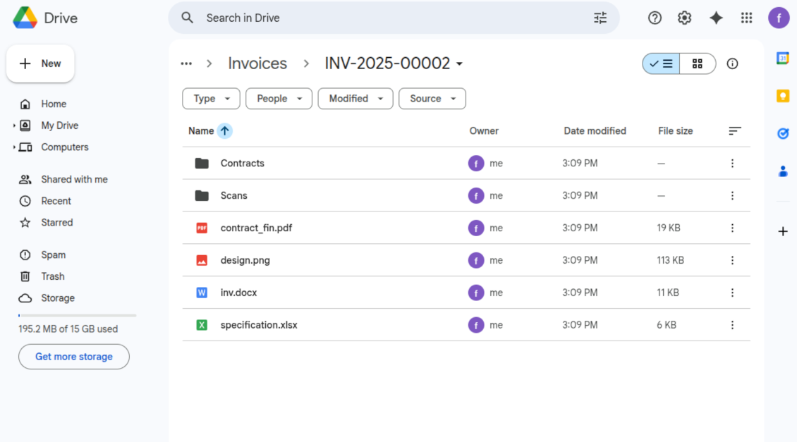797x442 pixels.
Task: Click the Help support icon
Action: coord(655,18)
